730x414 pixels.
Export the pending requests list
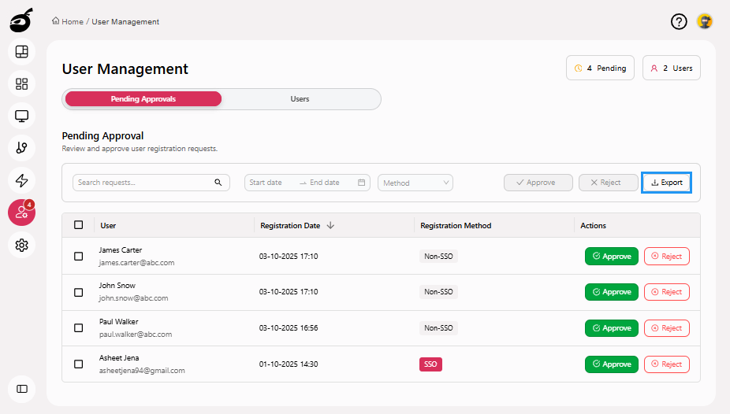pyautogui.click(x=666, y=183)
